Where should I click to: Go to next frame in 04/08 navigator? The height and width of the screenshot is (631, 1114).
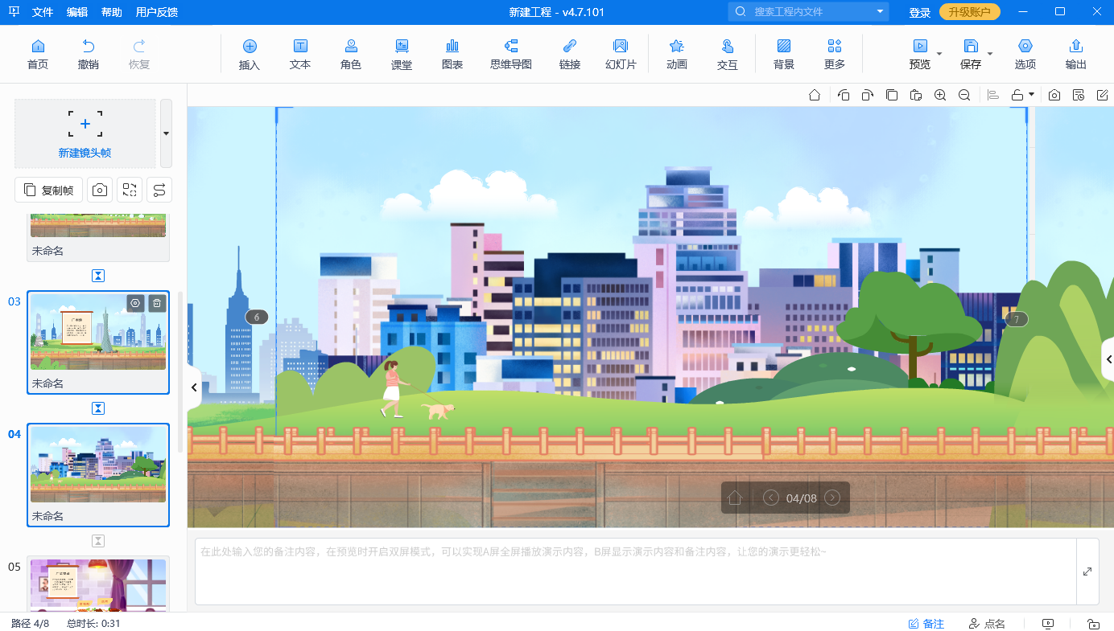832,498
